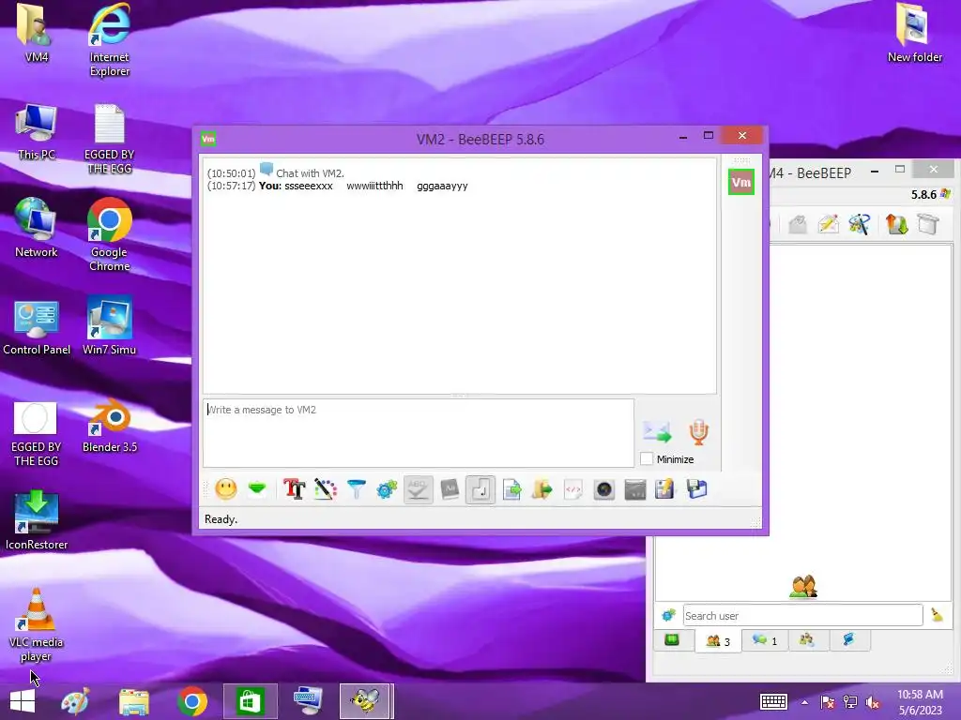
Task: Select the users tab showing 3
Action: tap(718, 641)
